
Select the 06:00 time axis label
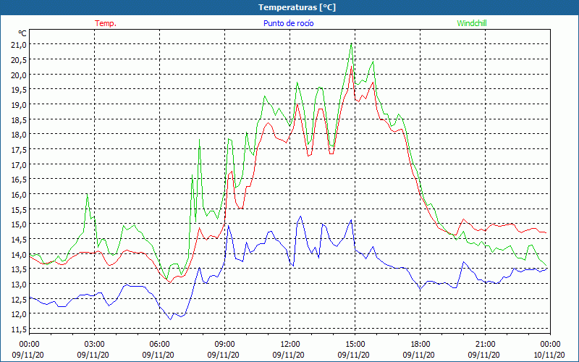(159, 344)
